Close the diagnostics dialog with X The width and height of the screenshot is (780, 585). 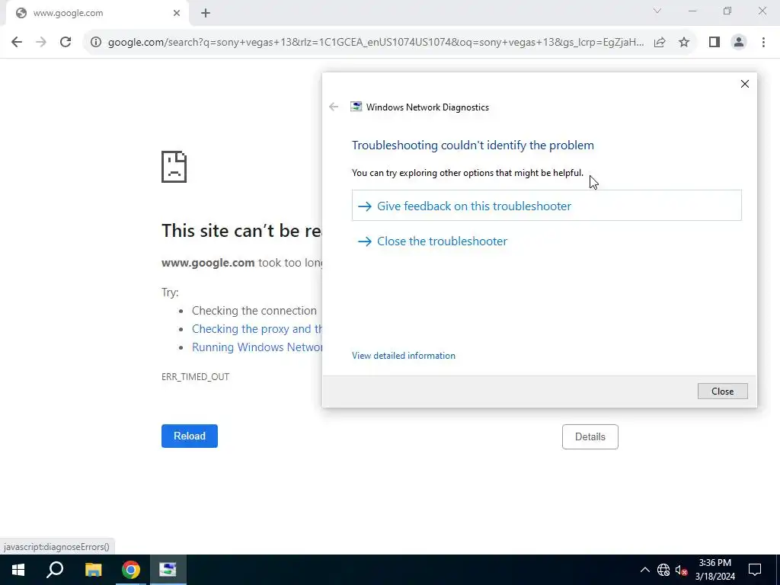coord(745,84)
